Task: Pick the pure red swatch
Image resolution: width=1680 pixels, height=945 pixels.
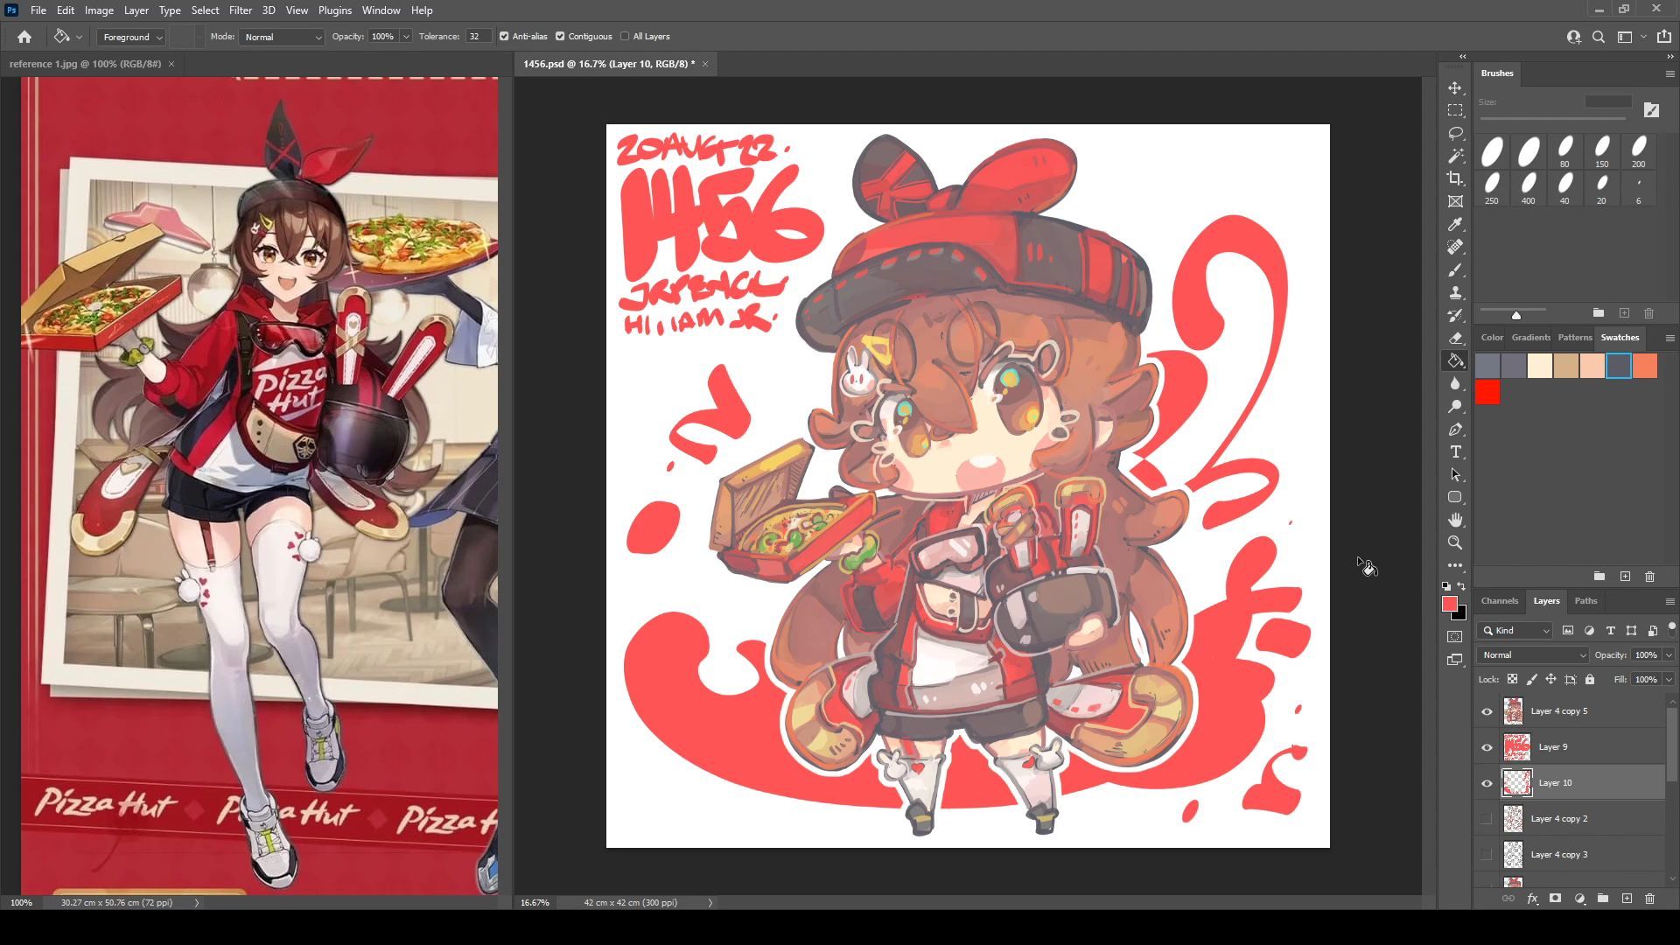Action: (x=1487, y=393)
